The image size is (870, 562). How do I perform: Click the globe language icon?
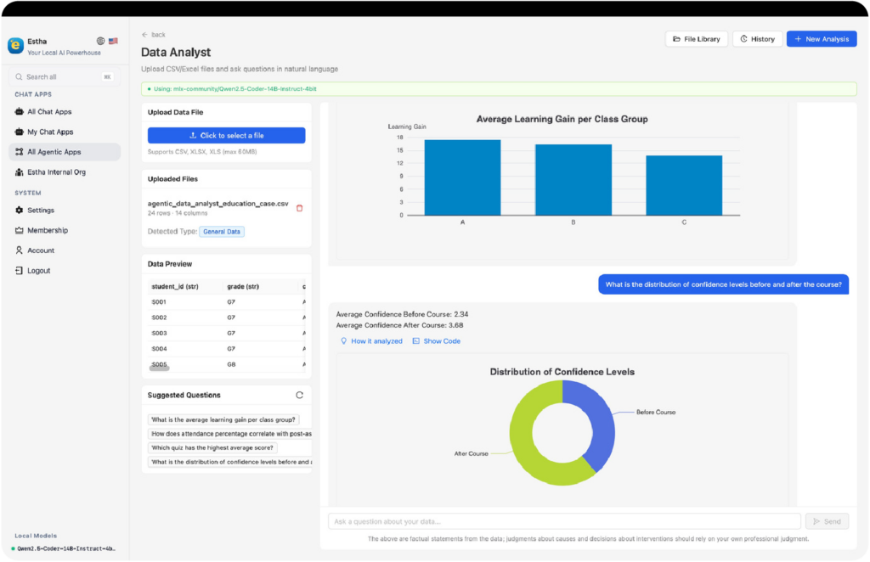click(100, 41)
